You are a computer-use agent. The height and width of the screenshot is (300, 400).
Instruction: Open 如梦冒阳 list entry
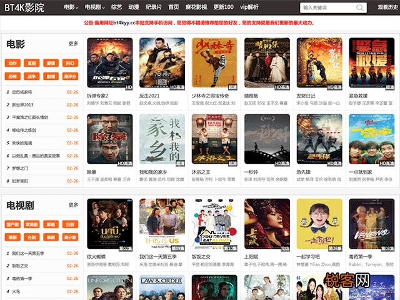20,181
